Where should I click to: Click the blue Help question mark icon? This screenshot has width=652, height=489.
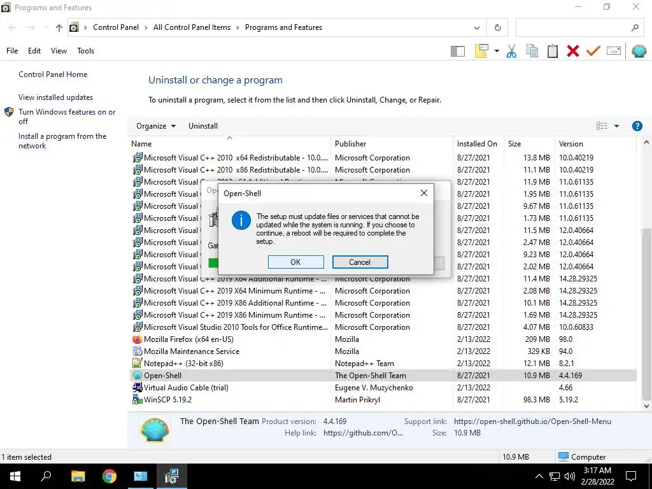click(637, 126)
